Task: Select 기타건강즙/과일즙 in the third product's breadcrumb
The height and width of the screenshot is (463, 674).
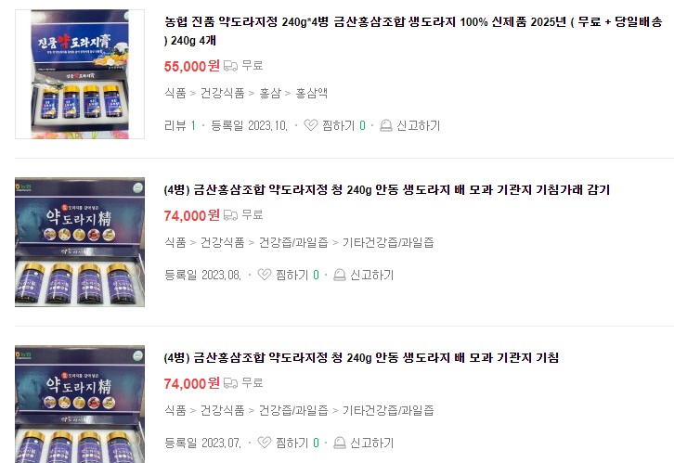Action: 388,410
